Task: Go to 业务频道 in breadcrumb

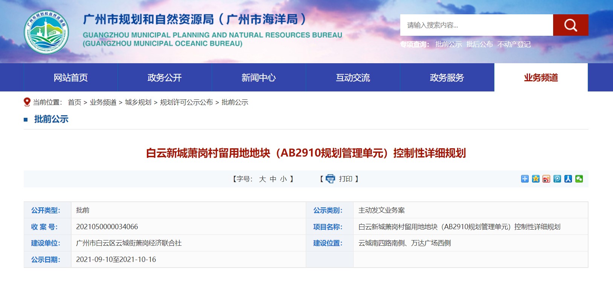Action: click(x=103, y=102)
